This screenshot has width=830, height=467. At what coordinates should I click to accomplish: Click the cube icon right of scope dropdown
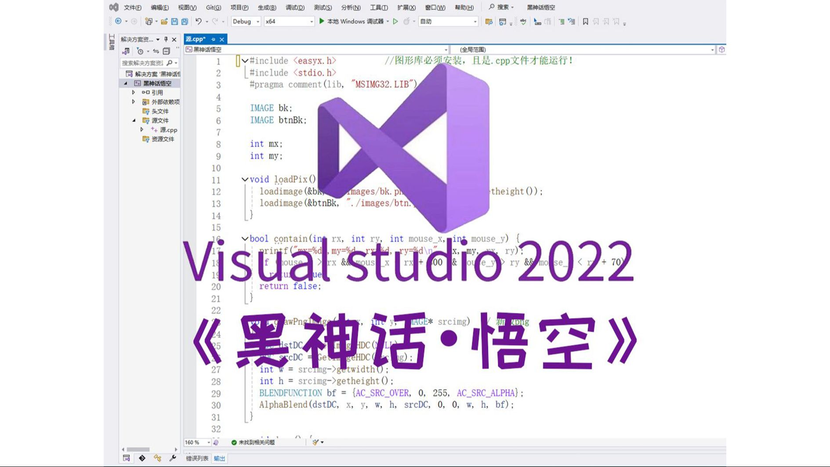pos(721,50)
